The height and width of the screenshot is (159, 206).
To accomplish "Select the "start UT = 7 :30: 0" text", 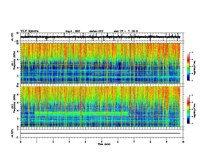I will (126, 31).
